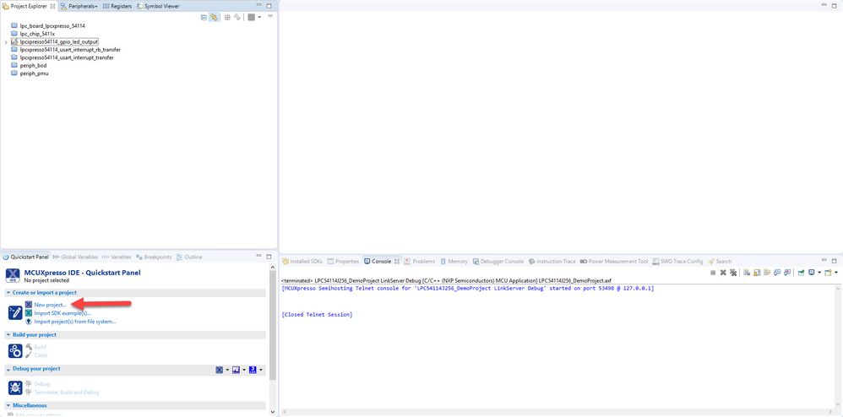This screenshot has height=417, width=843.
Task: Open the Global Variables tab
Action: [x=75, y=257]
